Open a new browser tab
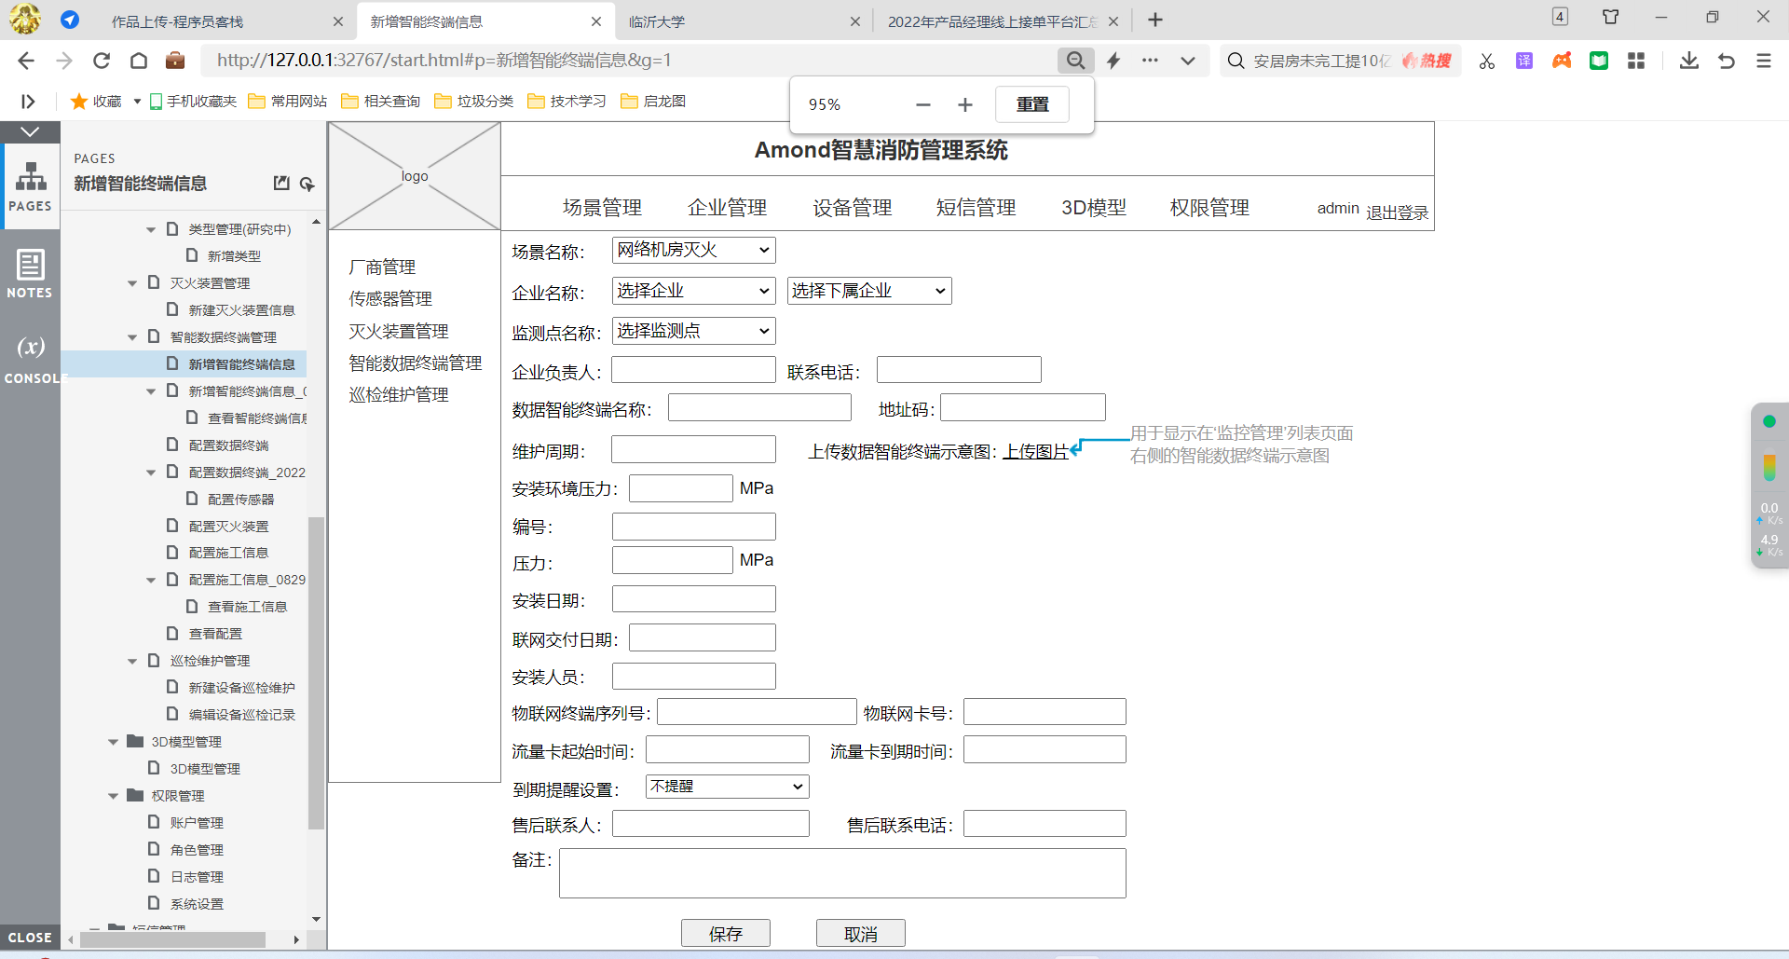The height and width of the screenshot is (959, 1789). click(x=1155, y=20)
